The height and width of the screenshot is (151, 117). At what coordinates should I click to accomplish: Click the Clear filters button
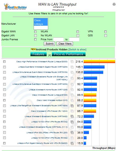[65, 44]
